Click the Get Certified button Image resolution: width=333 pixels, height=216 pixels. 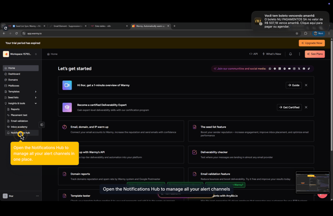pos(289,107)
